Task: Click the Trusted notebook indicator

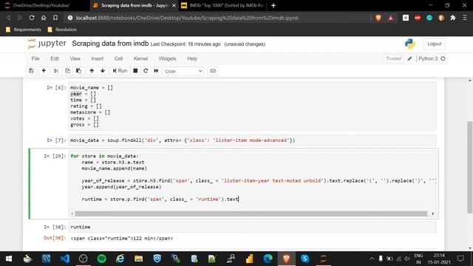Action: 393,58
